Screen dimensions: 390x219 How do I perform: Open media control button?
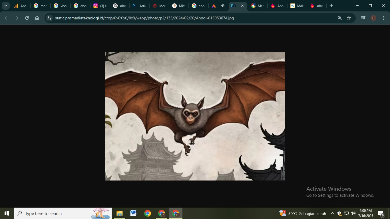coord(363,18)
